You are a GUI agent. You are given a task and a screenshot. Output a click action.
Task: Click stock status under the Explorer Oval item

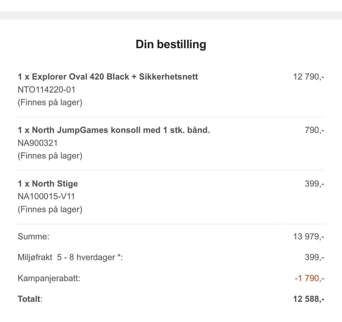(x=50, y=103)
